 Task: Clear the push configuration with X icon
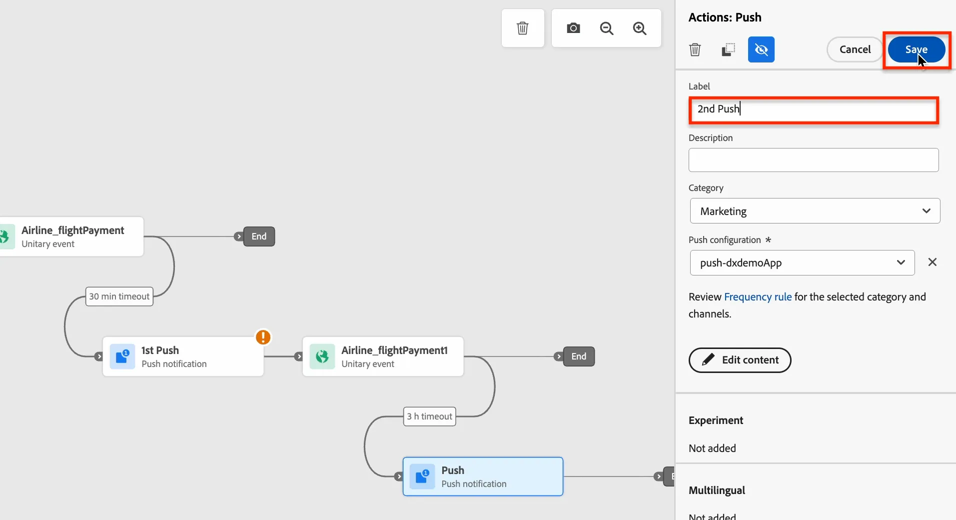coord(932,262)
